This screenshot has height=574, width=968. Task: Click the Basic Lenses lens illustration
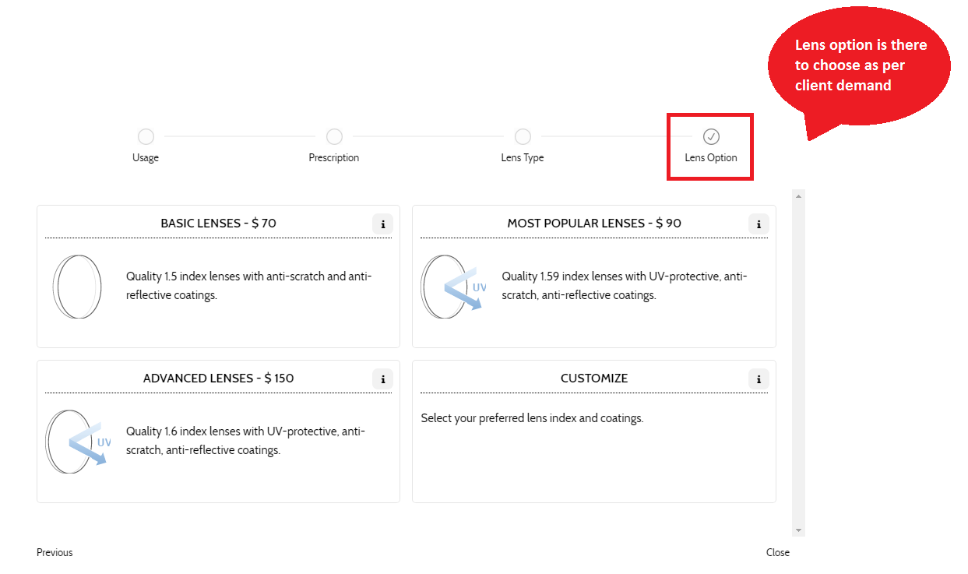(77, 286)
